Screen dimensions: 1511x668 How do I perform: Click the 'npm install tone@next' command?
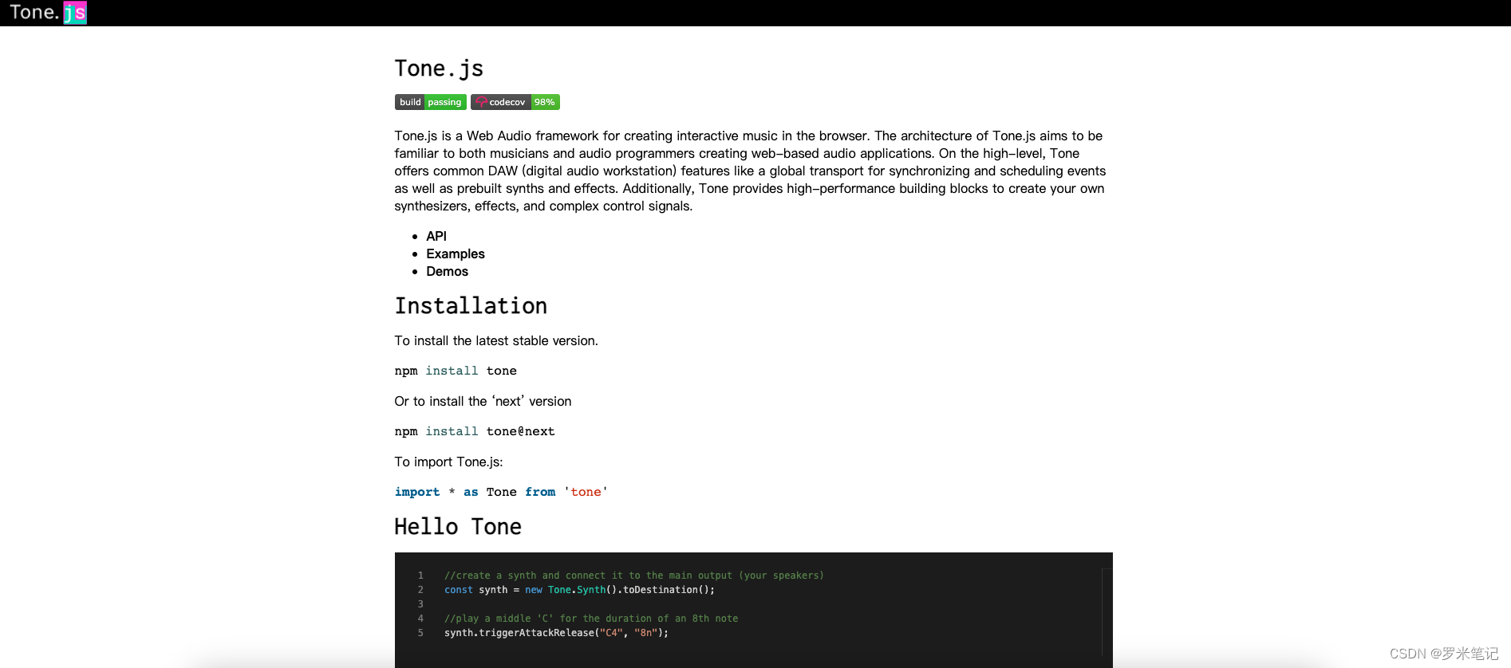point(475,431)
